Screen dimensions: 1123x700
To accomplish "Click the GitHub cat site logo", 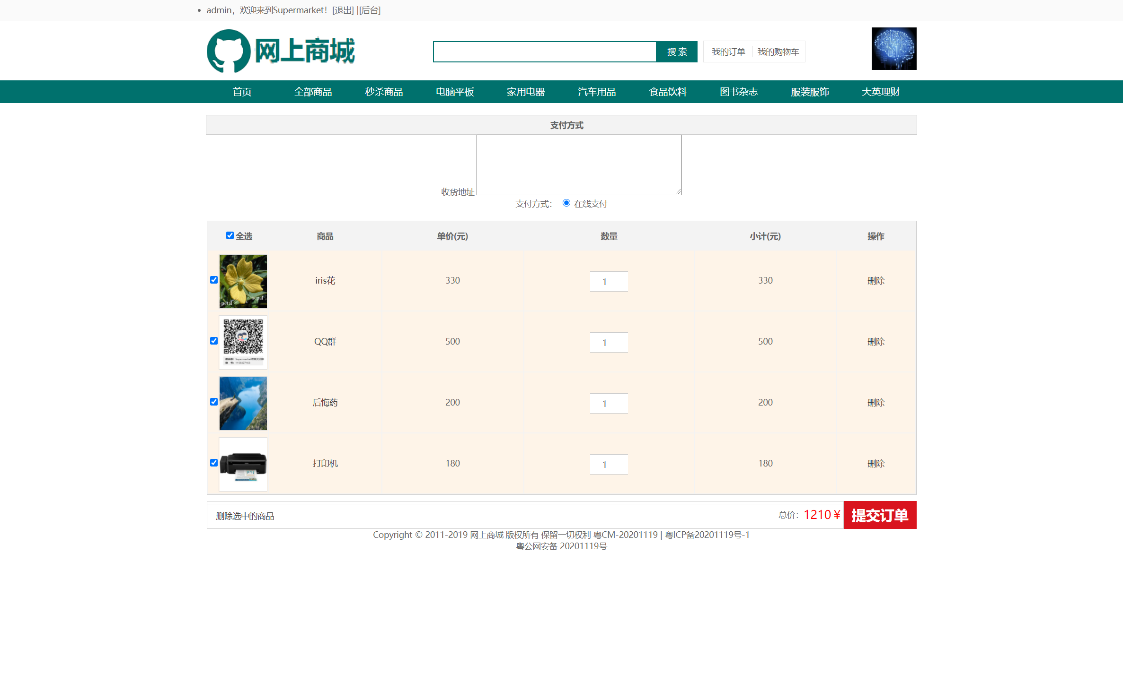I will pyautogui.click(x=229, y=51).
